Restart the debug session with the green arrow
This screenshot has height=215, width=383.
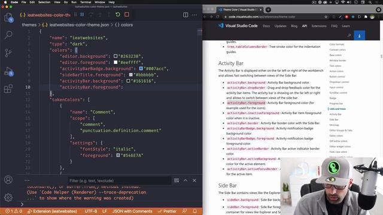coord(118,14)
